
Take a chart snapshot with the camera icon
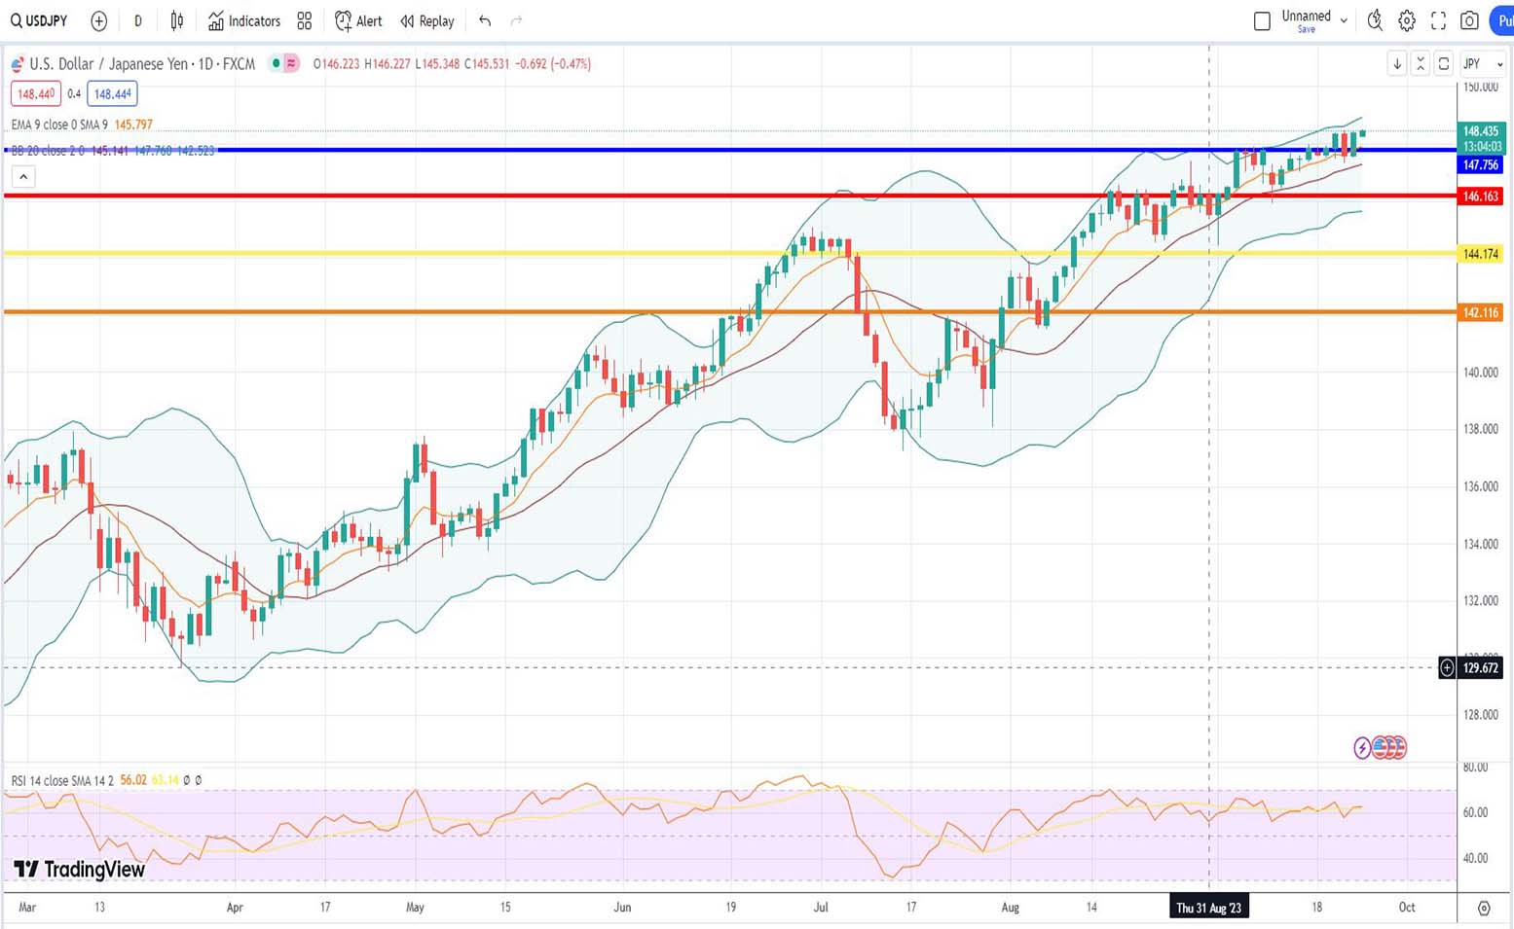click(1469, 20)
